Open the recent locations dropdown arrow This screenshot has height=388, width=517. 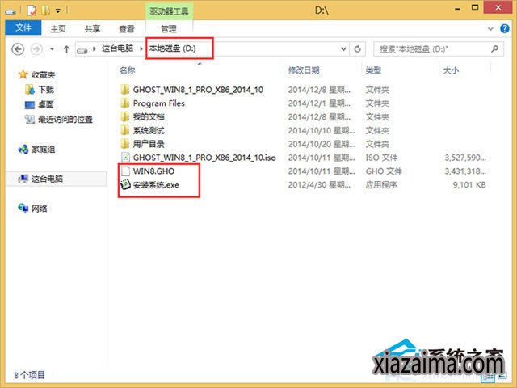(51, 49)
